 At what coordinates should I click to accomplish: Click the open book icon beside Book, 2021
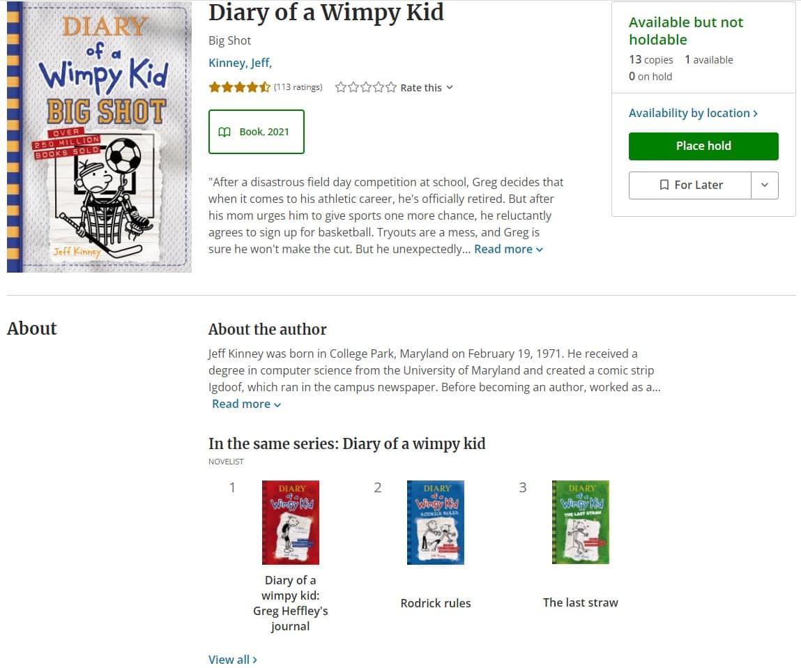click(224, 132)
